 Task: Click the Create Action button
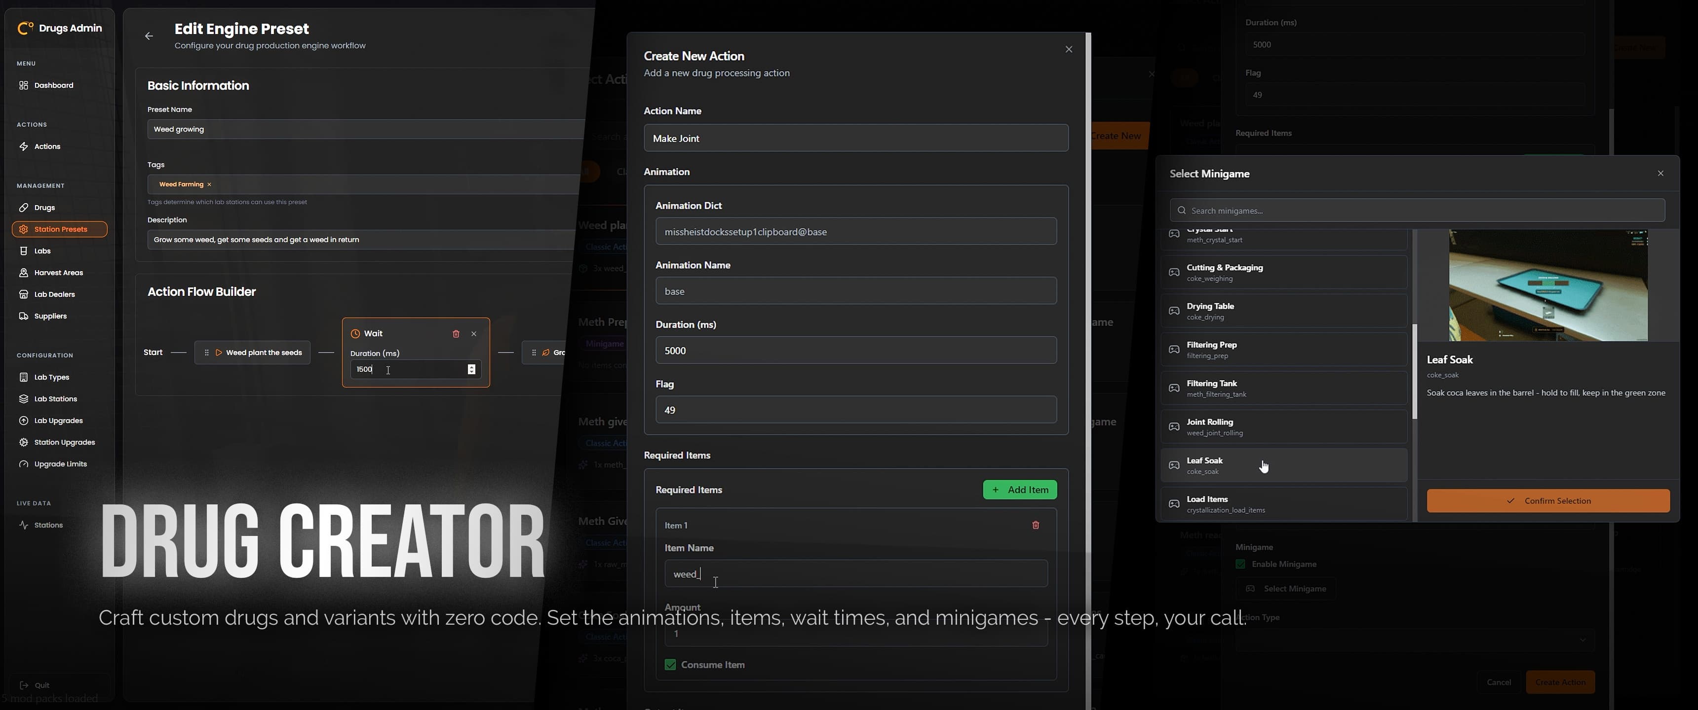pos(1560,682)
